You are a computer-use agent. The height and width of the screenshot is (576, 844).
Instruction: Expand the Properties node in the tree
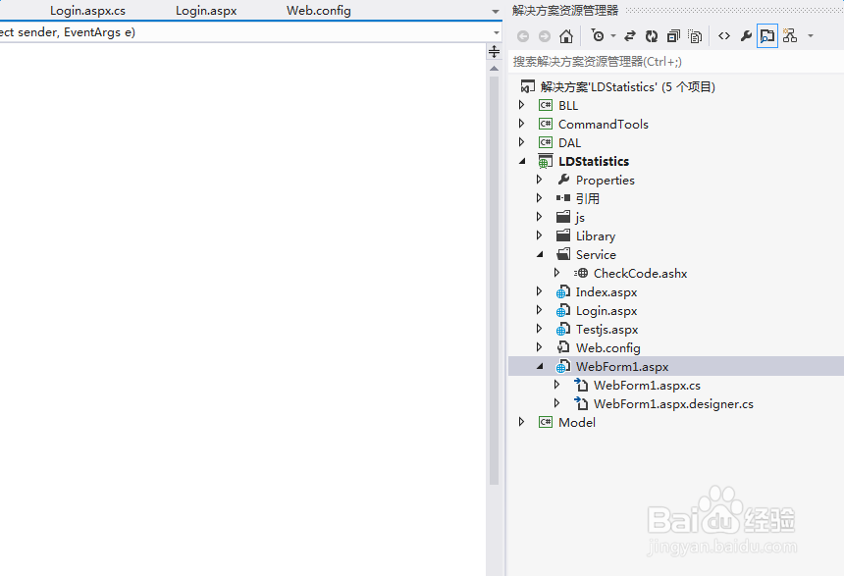pos(540,180)
